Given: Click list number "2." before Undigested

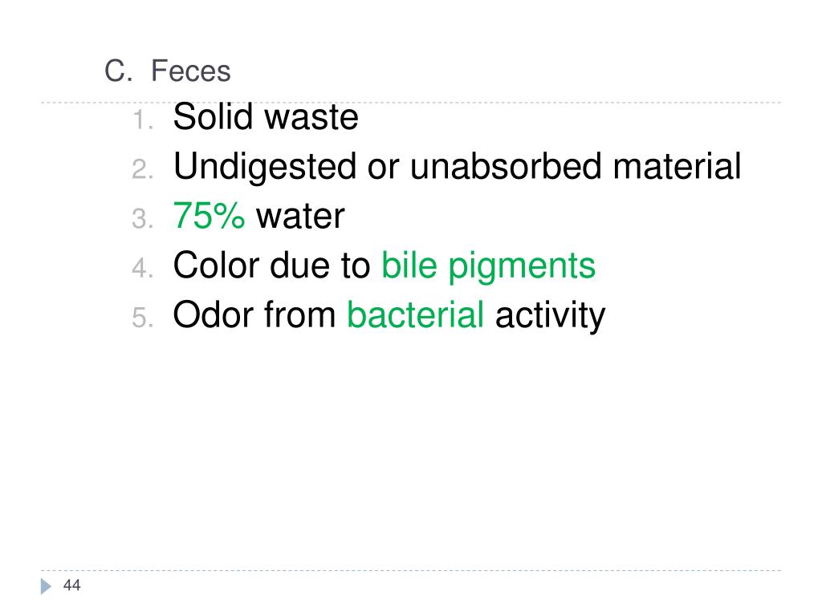Looking at the screenshot, I should click(142, 171).
